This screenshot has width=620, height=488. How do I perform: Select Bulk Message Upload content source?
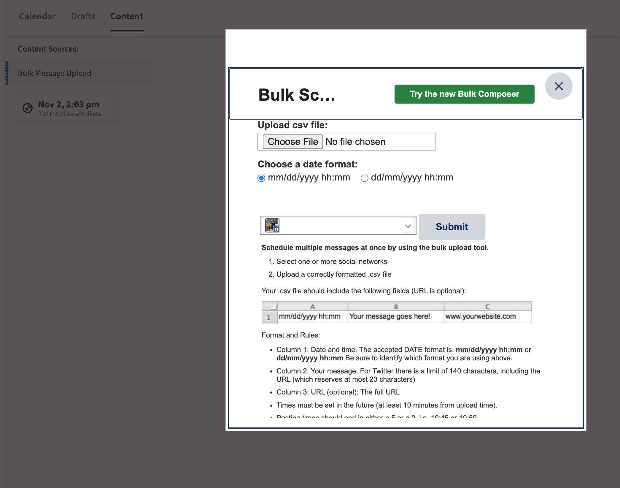pos(55,73)
